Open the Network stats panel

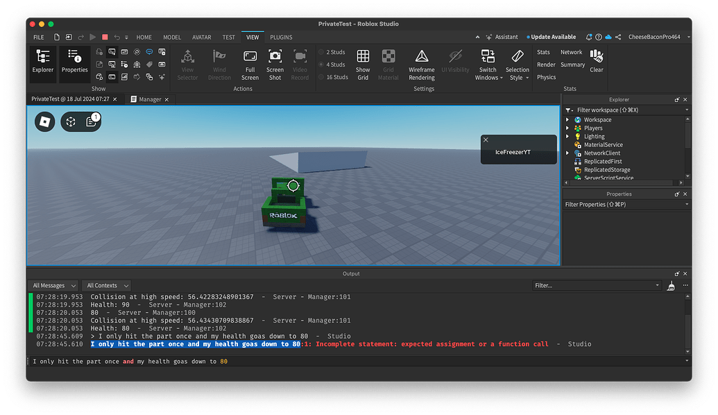572,51
